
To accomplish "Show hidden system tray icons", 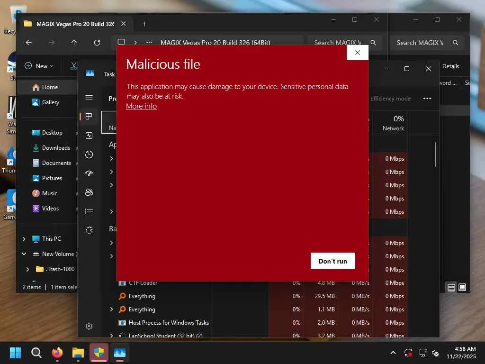I will pyautogui.click(x=393, y=353).
